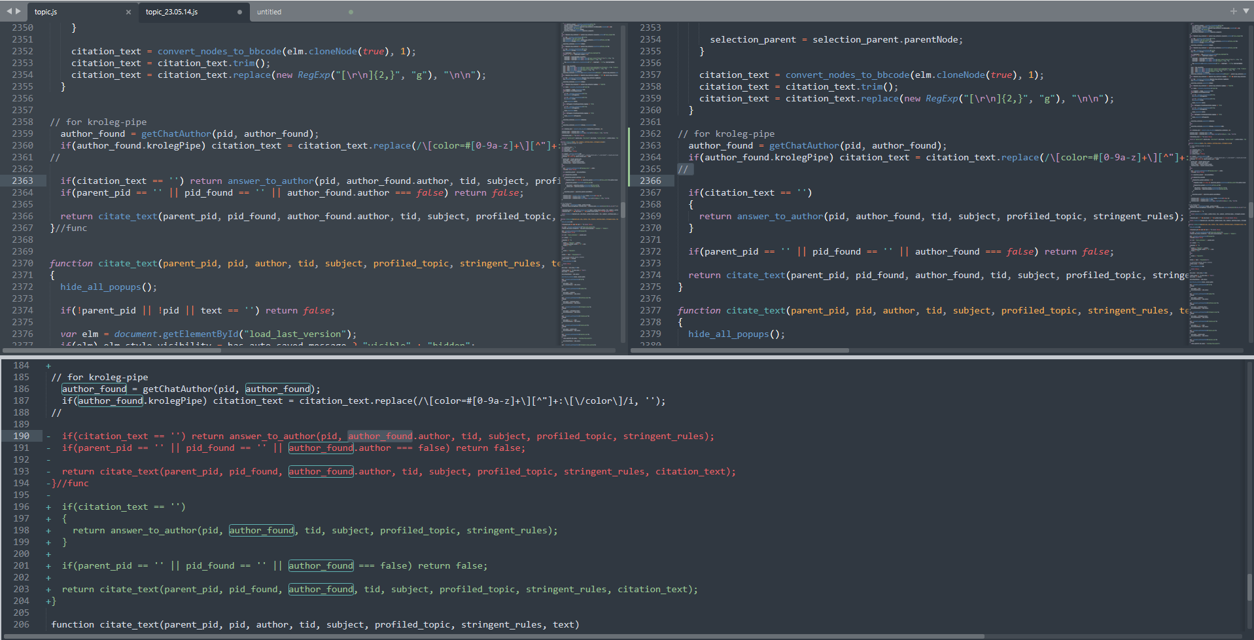Click getChatAuthor call in left pane

coord(176,133)
